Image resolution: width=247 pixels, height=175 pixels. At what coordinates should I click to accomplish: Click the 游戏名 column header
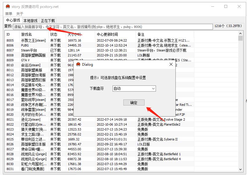28,34
